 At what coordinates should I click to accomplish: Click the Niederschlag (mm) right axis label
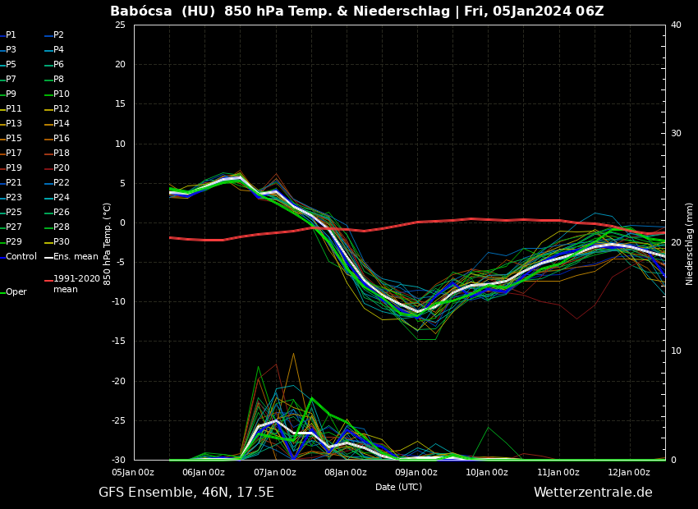[x=690, y=243]
